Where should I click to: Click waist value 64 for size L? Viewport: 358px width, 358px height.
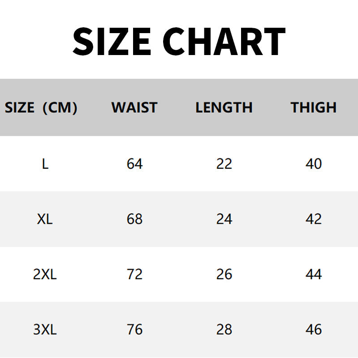(x=134, y=164)
